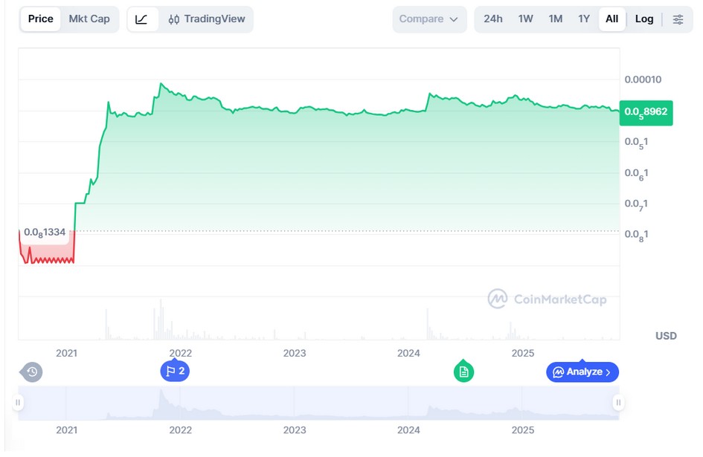703x457 pixels.
Task: Set the time range to 24h
Action: (x=493, y=19)
